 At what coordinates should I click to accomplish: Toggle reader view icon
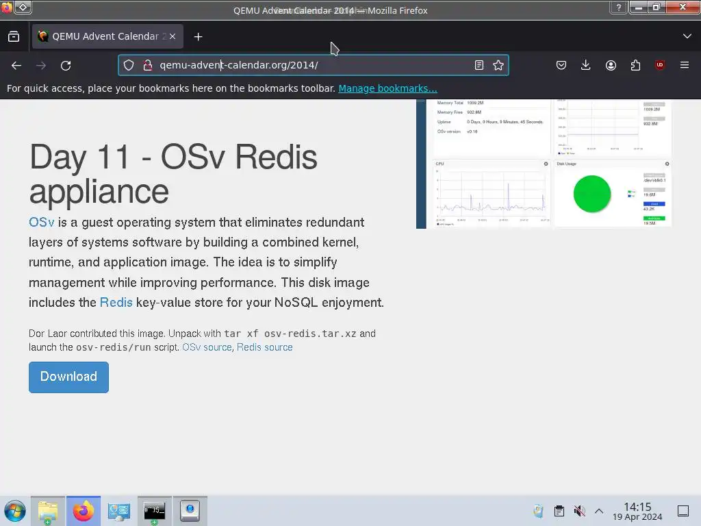479,65
